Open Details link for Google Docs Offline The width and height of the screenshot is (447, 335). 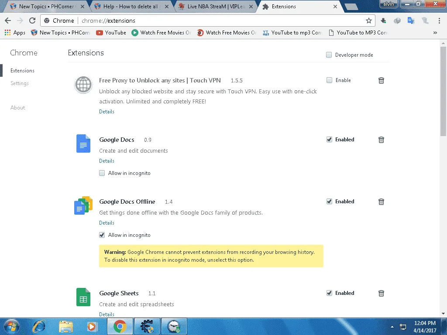point(107,222)
